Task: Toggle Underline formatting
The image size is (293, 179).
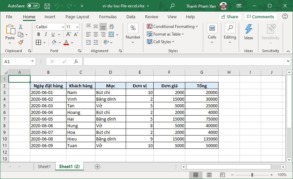Action: (x=53, y=34)
